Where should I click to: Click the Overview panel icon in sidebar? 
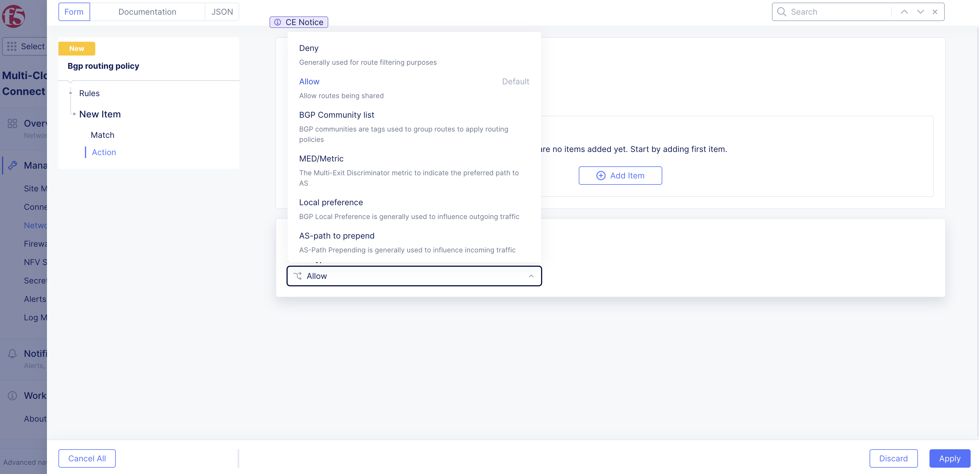click(13, 123)
